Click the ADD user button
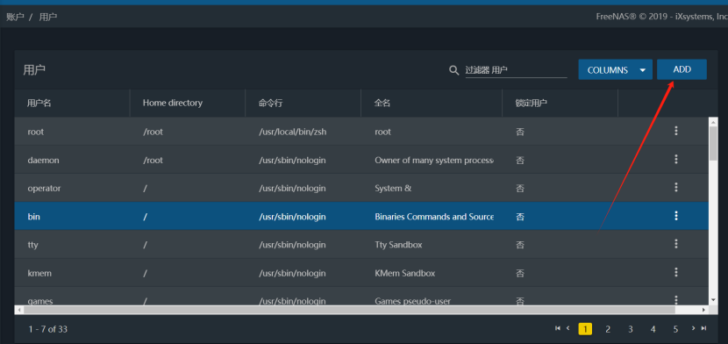 click(x=682, y=69)
